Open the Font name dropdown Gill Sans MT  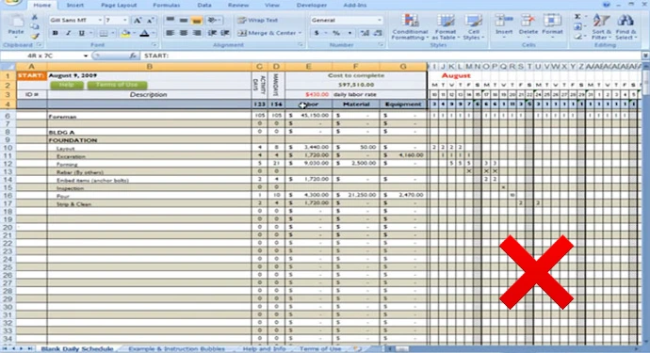click(x=100, y=21)
